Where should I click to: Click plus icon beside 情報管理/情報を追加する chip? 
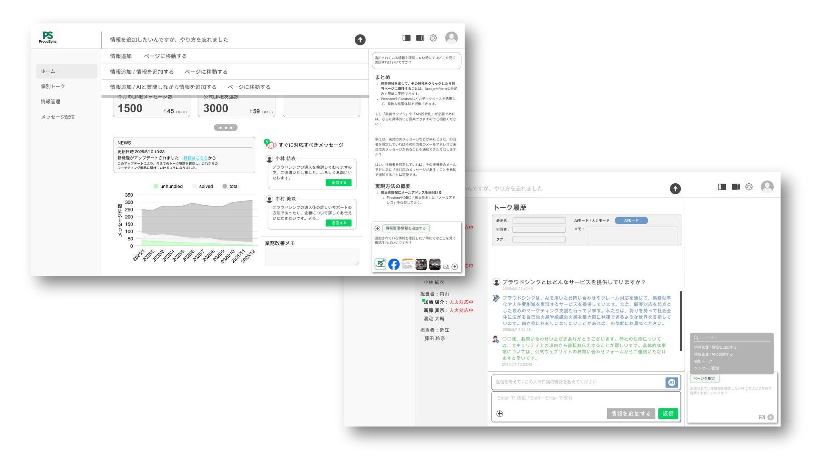coord(377,228)
